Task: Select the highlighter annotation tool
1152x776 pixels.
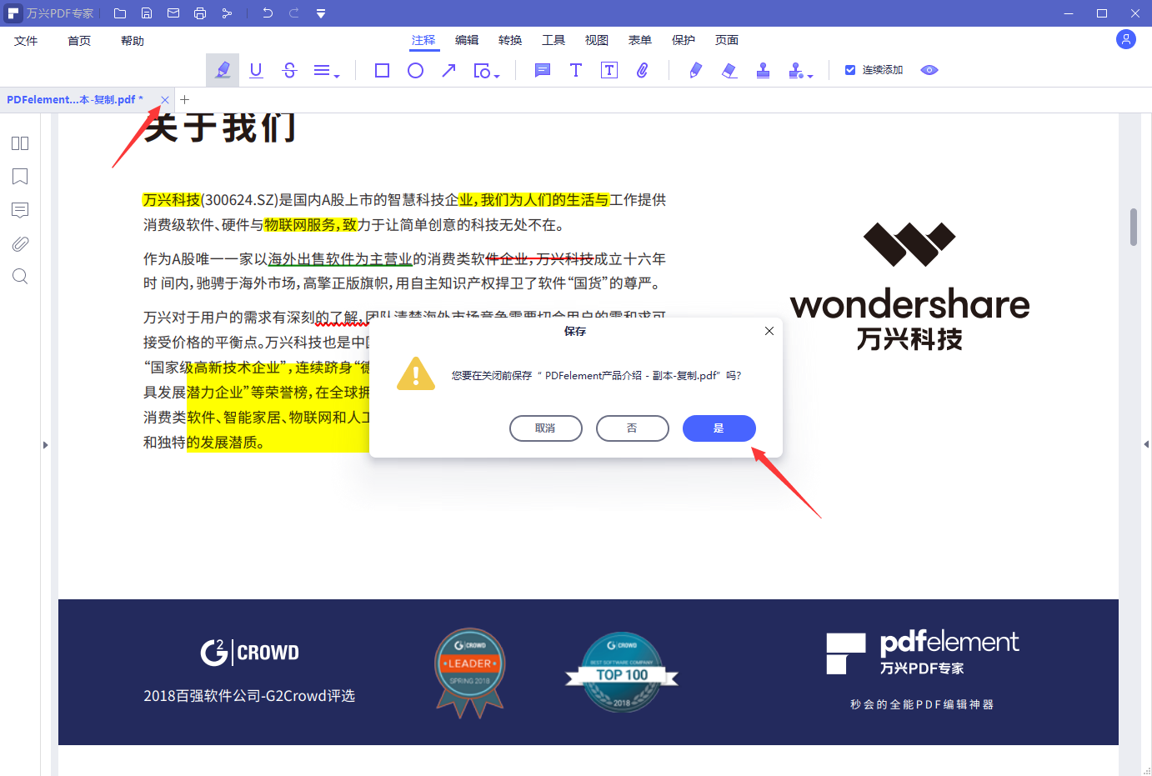Action: (223, 70)
